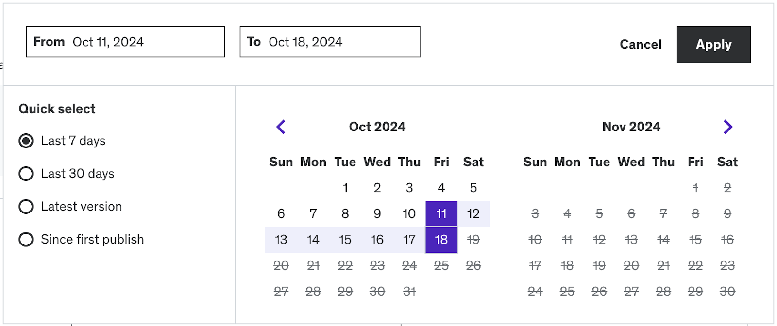Select October 18 in the calendar
Screen dimensions: 777x326
click(441, 240)
